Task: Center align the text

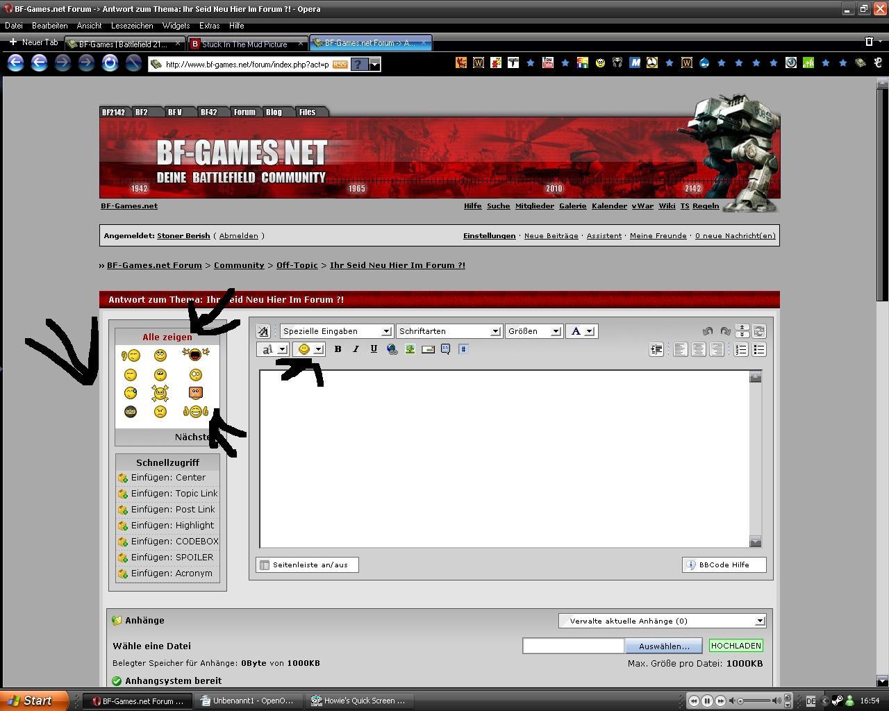Action: pos(699,349)
